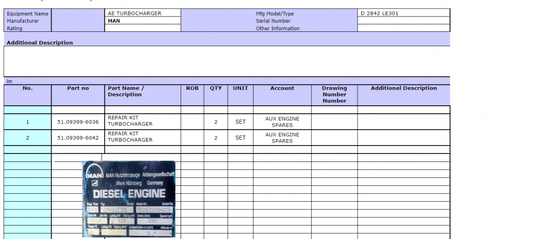The height and width of the screenshot is (239, 544).
Task: Click the empty Other Information value field
Action: coord(403,29)
